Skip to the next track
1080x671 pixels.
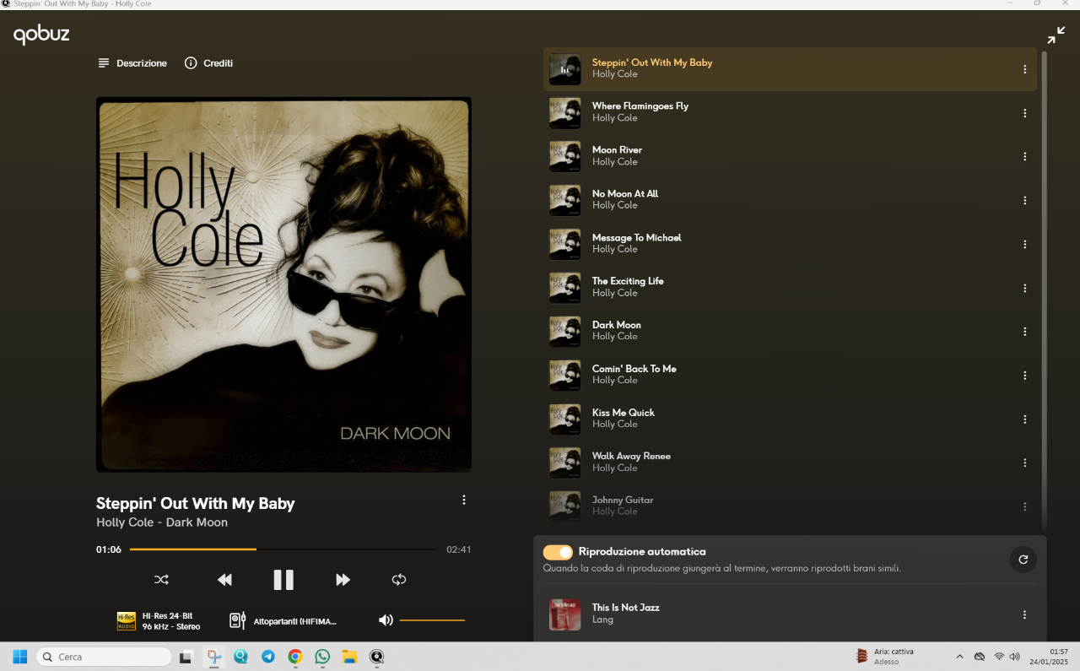[x=343, y=580]
